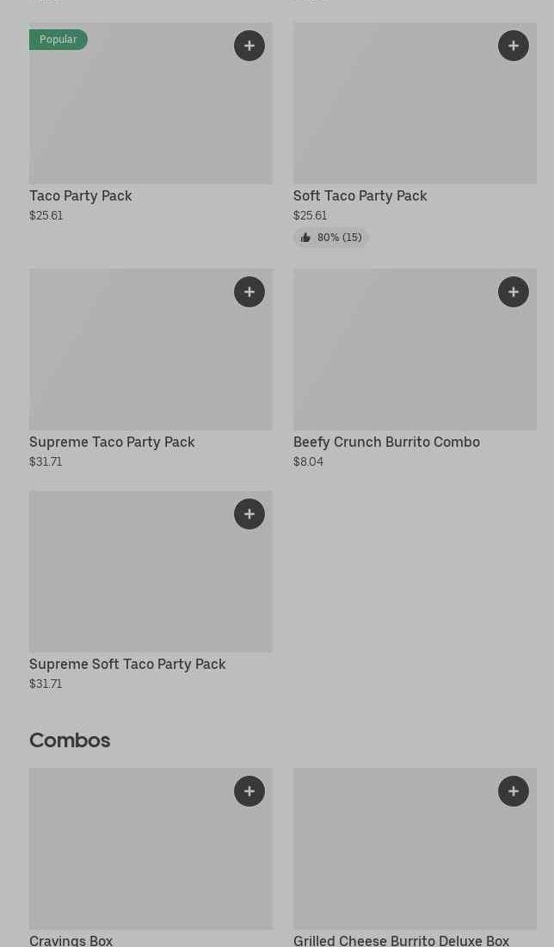This screenshot has height=947, width=554.
Task: Select the Taco Party Pack title
Action: click(x=81, y=196)
